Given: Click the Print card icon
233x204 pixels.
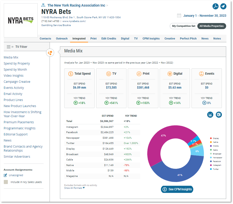Looking at the screenshot, I should 139,74.
